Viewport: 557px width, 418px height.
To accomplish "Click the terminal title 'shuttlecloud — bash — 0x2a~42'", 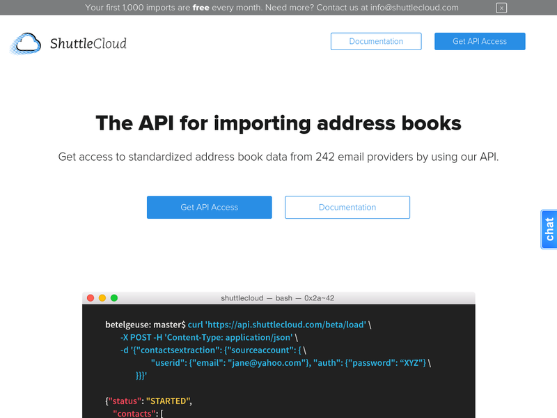I will tap(277, 298).
